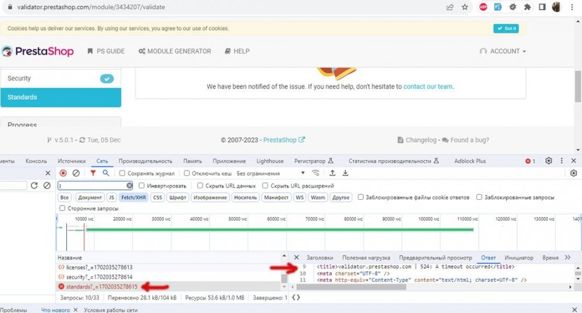The width and height of the screenshot is (582, 313).
Task: Open the Changelog footer link
Action: click(x=417, y=140)
